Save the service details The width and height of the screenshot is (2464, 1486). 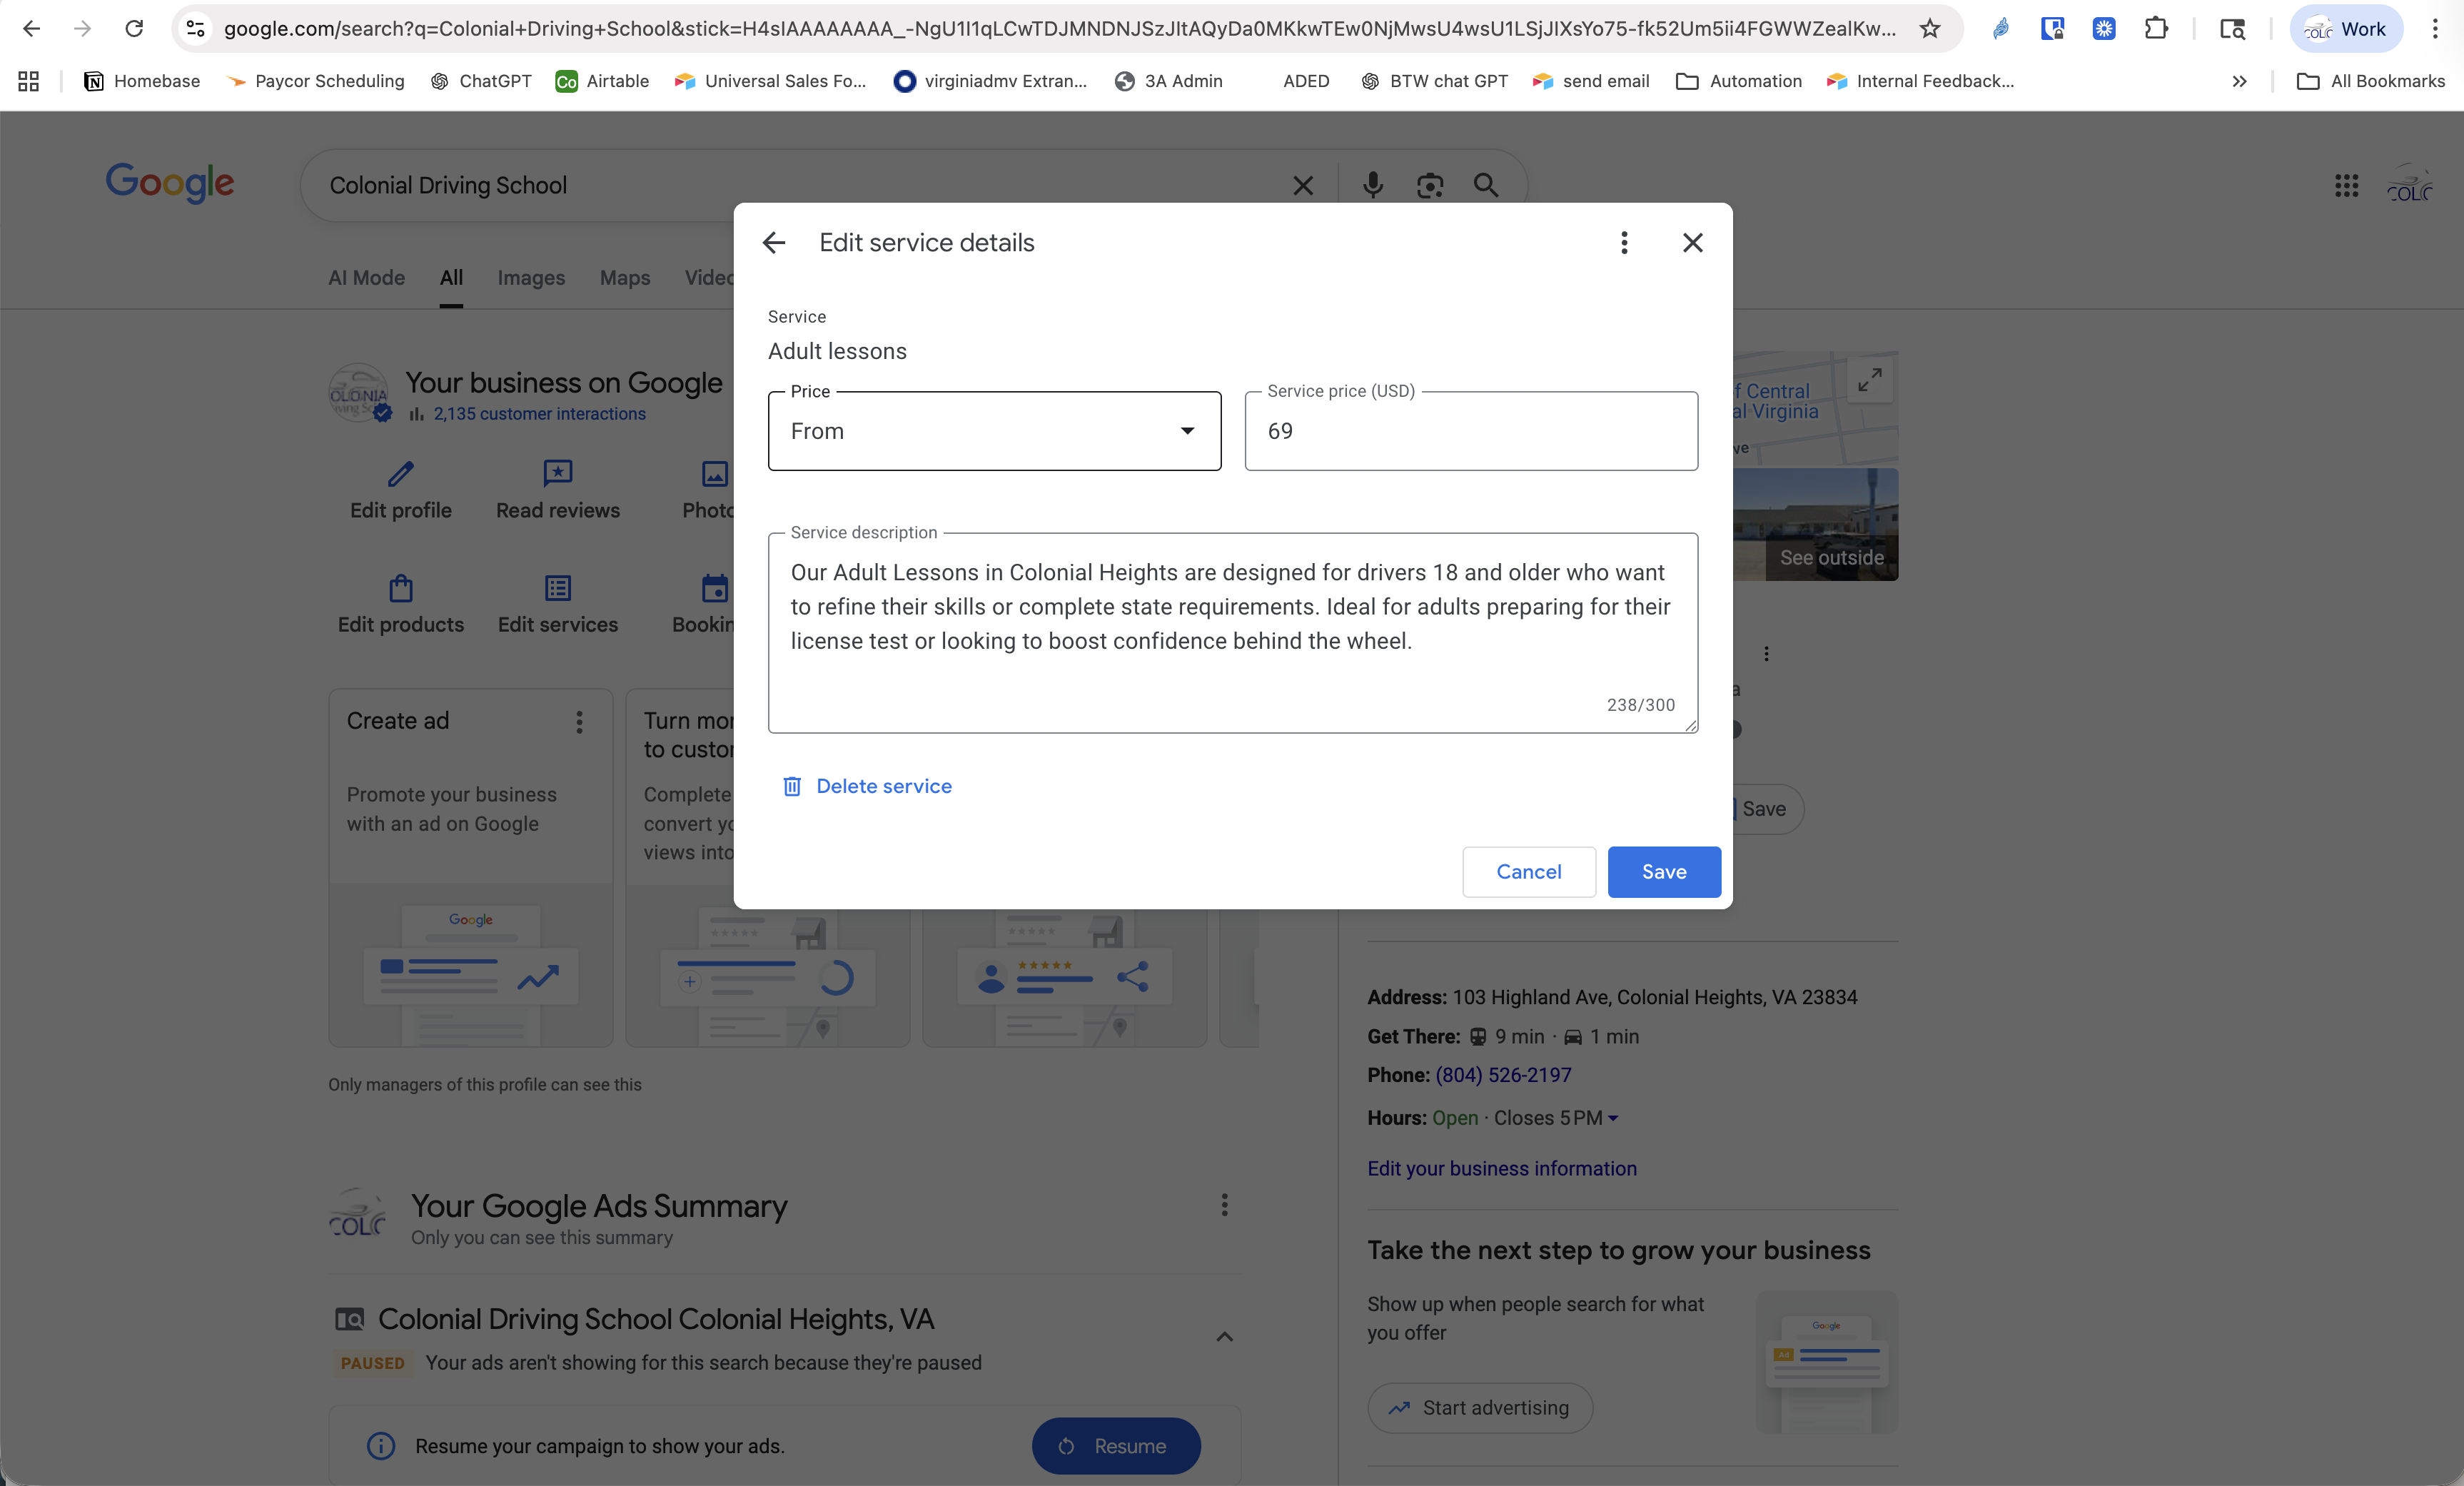[x=1664, y=872]
